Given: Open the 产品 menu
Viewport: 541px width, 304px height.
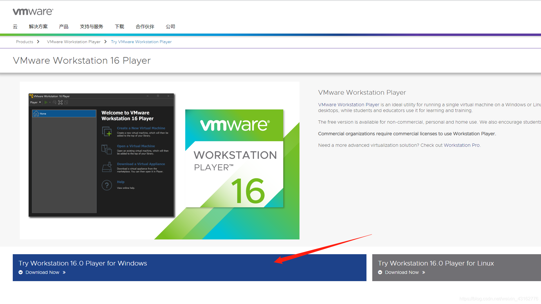Looking at the screenshot, I should tap(64, 27).
